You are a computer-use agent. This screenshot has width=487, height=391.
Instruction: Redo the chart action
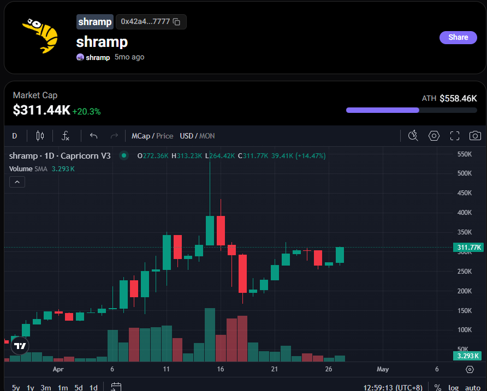[114, 136]
